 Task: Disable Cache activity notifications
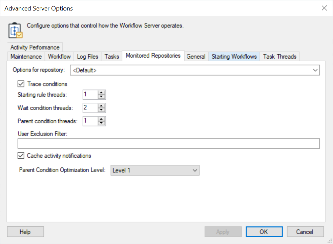pos(21,156)
